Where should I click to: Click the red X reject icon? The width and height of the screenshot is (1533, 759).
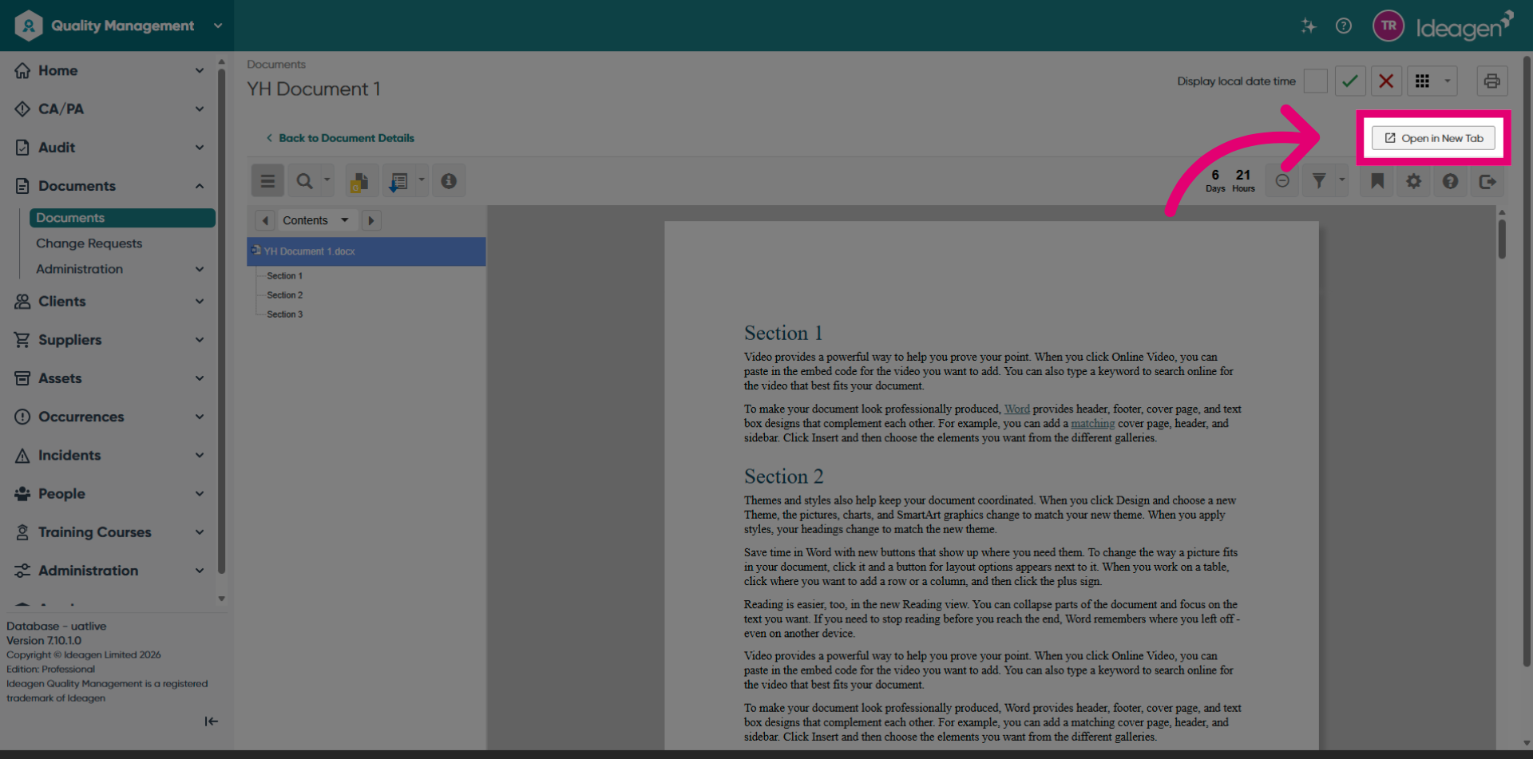pyautogui.click(x=1386, y=81)
